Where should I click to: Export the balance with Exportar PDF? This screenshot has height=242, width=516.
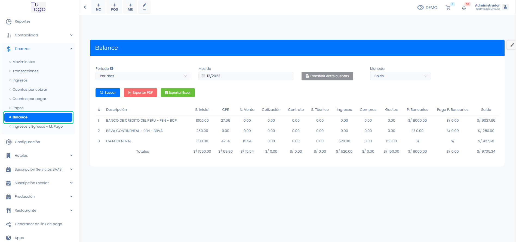click(140, 93)
